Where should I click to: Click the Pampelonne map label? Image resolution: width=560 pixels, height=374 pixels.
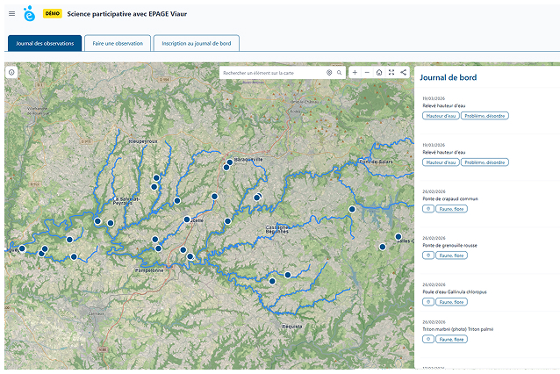pyautogui.click(x=149, y=270)
